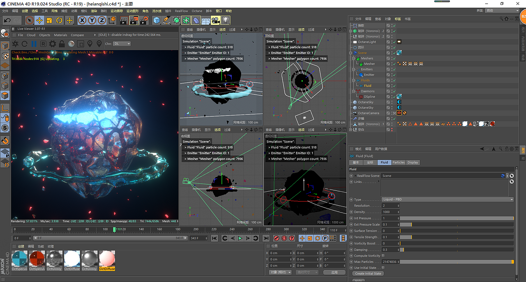Adjust the Damping slider
This screenshot has width=526, height=282.
click(457, 250)
